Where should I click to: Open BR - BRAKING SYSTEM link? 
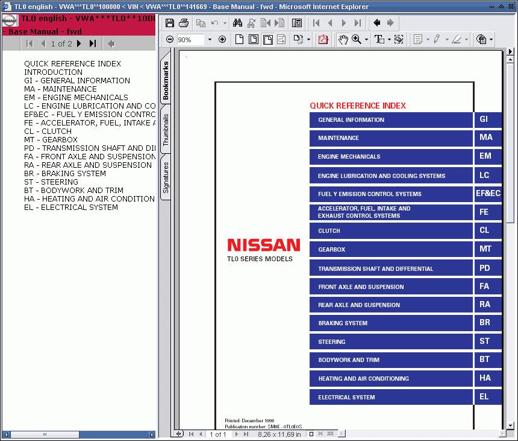coord(65,173)
